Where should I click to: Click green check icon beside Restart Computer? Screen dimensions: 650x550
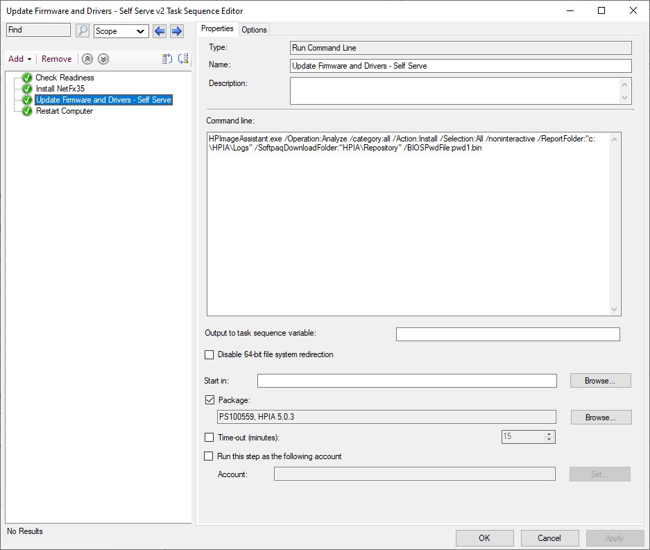click(x=27, y=111)
